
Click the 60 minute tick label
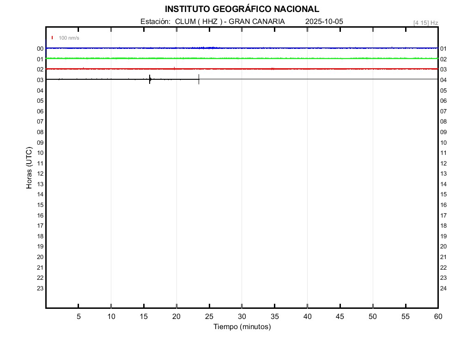coord(437,317)
